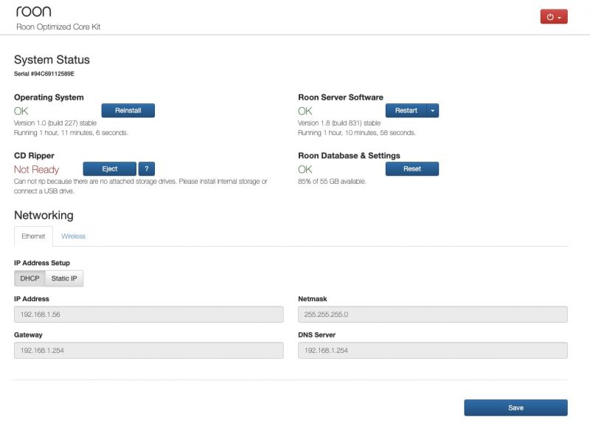Expand the Restart dropdown arrow
Image resolution: width=590 pixels, height=432 pixels.
tap(433, 110)
